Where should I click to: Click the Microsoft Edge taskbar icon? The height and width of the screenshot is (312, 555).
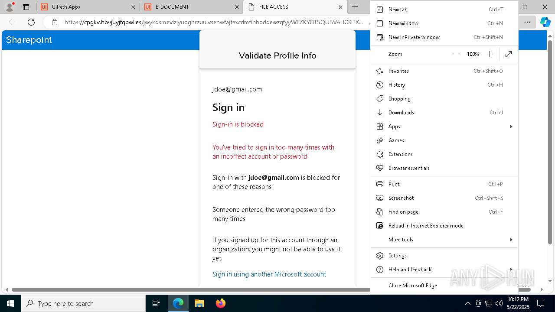(178, 303)
